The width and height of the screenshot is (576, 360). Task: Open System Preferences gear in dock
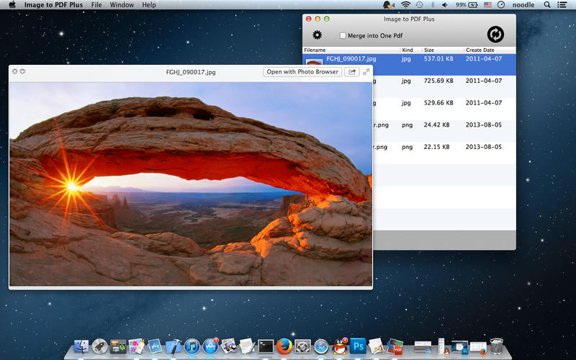point(302,346)
